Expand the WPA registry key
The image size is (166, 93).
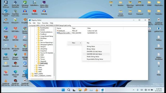(x=34, y=72)
